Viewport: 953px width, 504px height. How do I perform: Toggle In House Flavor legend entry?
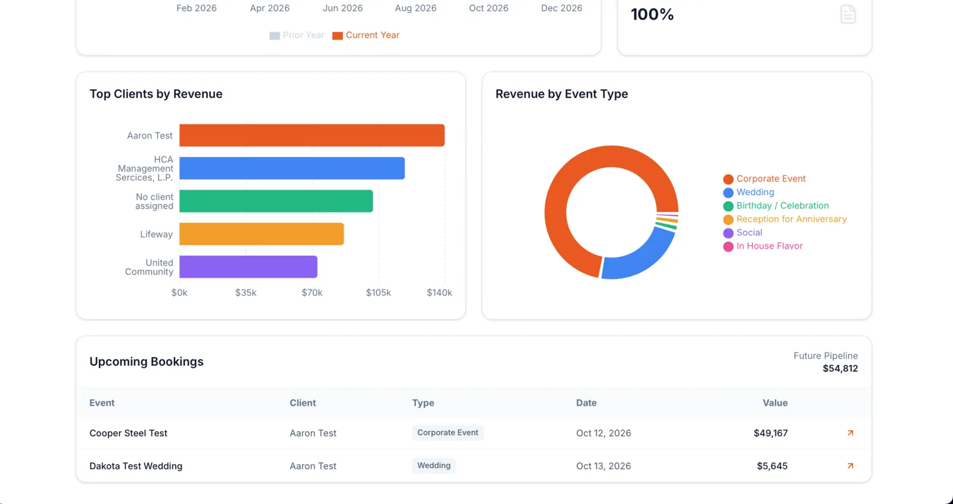(x=763, y=246)
